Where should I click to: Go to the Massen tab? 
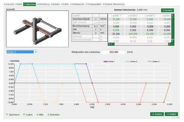click(55, 4)
